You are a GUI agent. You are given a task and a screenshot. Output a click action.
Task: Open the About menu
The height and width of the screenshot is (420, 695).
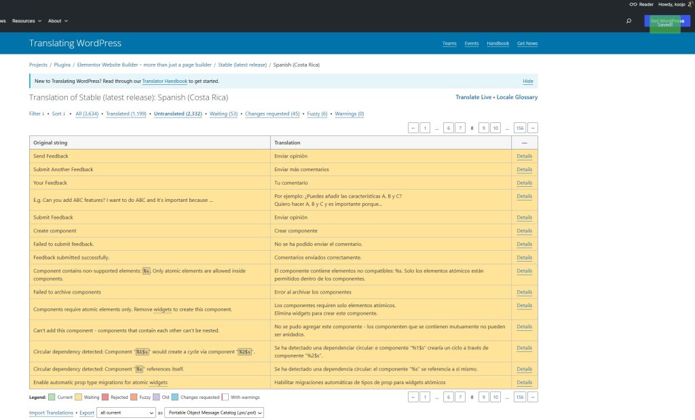click(x=58, y=21)
